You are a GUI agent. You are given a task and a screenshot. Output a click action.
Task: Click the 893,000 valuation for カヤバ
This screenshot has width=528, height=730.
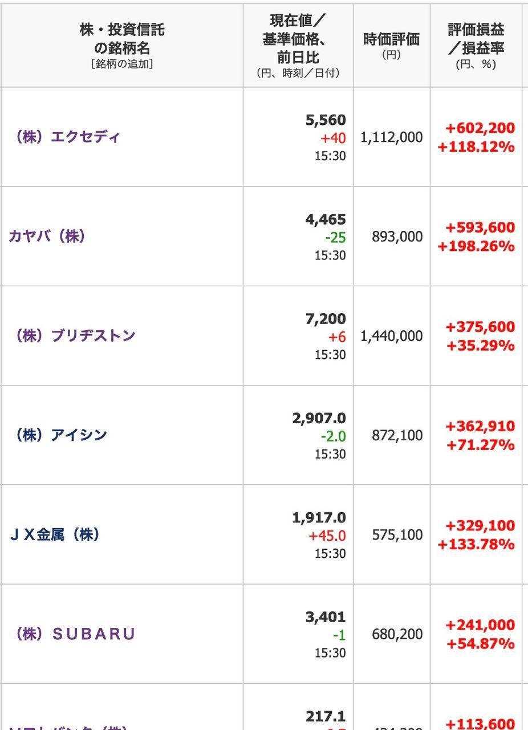(x=397, y=237)
